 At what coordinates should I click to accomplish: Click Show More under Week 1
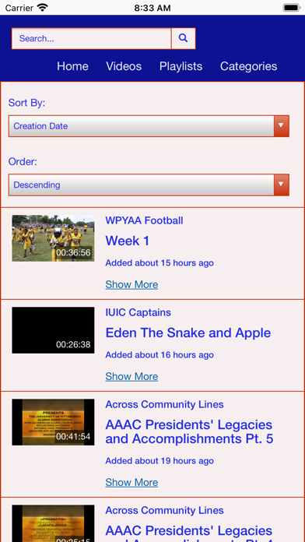click(131, 284)
